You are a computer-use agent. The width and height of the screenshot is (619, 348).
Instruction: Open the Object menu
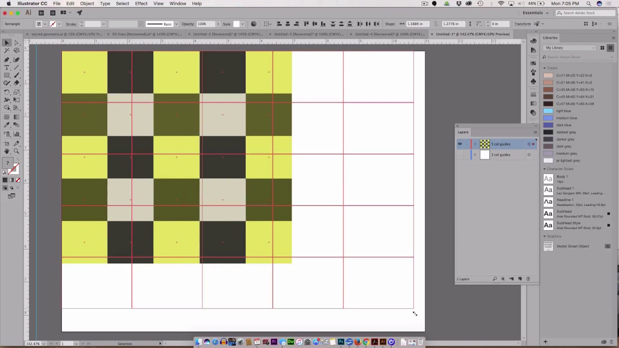tap(87, 3)
